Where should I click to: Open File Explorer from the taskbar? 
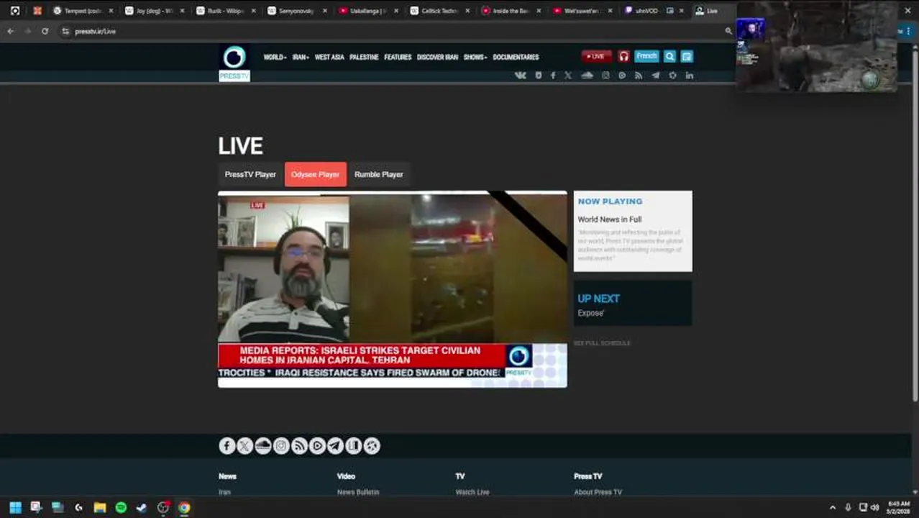(100, 507)
